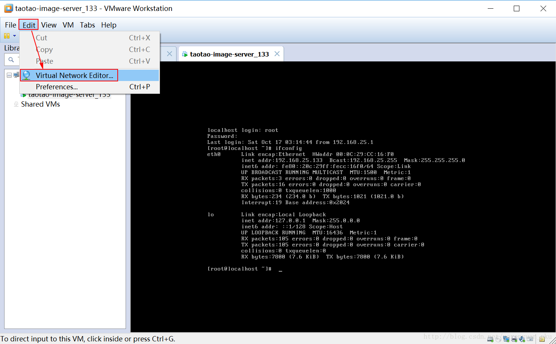Click the final root@localhost prompt
This screenshot has height=344, width=556.
point(240,269)
